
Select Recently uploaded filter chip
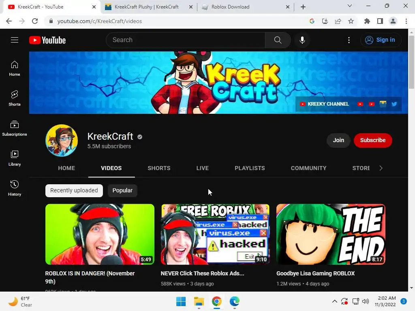[74, 190]
